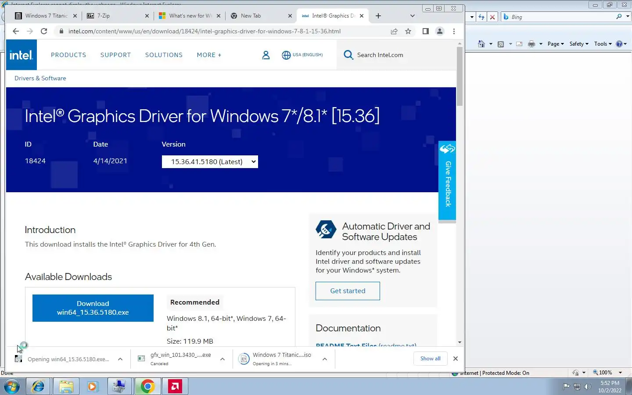The width and height of the screenshot is (632, 395).
Task: Expand options for win64_15.36.5180.exe download
Action: (120, 359)
